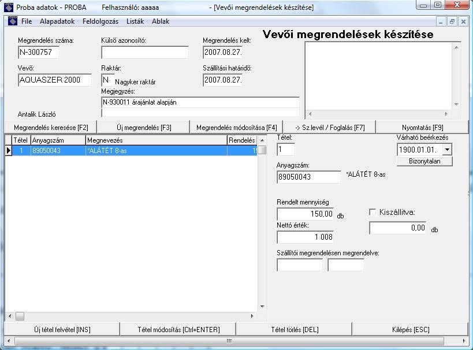Print with Nyomtatás [F9] button
Viewport: 473px width, 350px height.
(422, 127)
